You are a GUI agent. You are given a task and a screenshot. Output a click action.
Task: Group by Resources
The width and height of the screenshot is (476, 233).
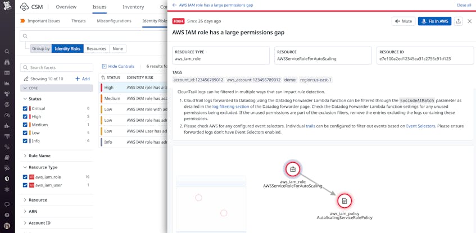pyautogui.click(x=96, y=48)
